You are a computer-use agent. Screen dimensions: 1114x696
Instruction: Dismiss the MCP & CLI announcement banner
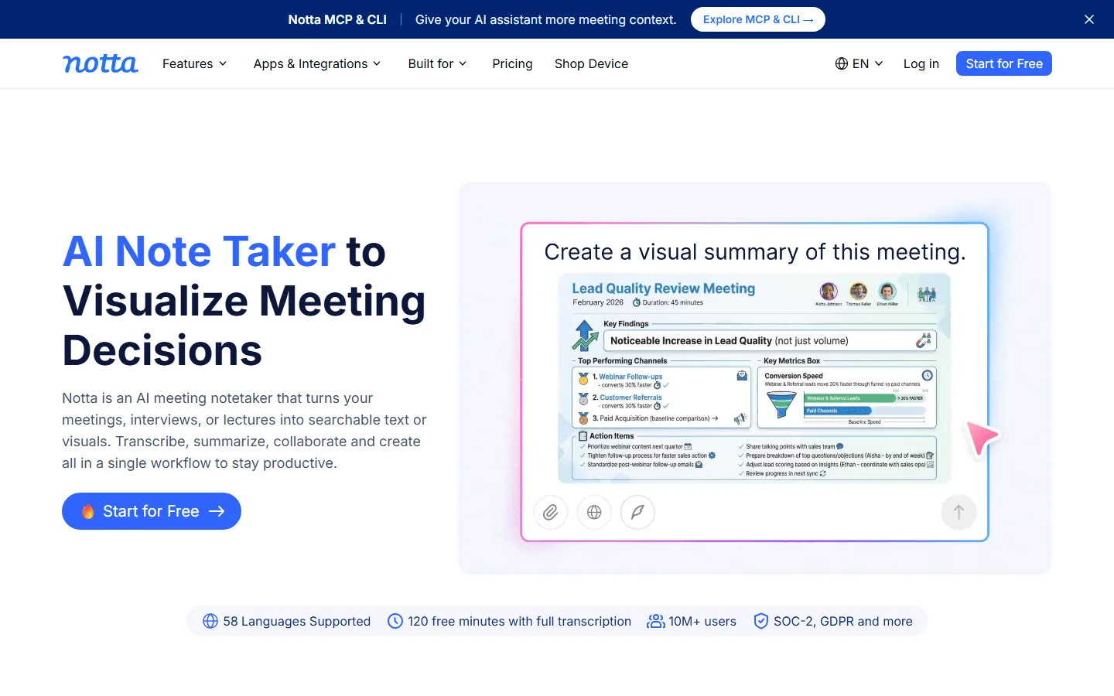point(1089,19)
